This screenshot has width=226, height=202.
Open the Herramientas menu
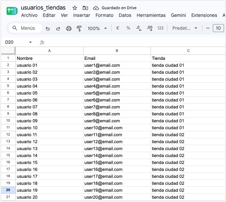[151, 15]
